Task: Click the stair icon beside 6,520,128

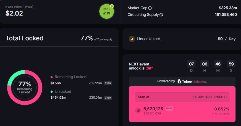Action: click(x=138, y=110)
